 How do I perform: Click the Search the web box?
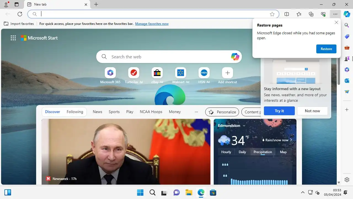pos(169,57)
